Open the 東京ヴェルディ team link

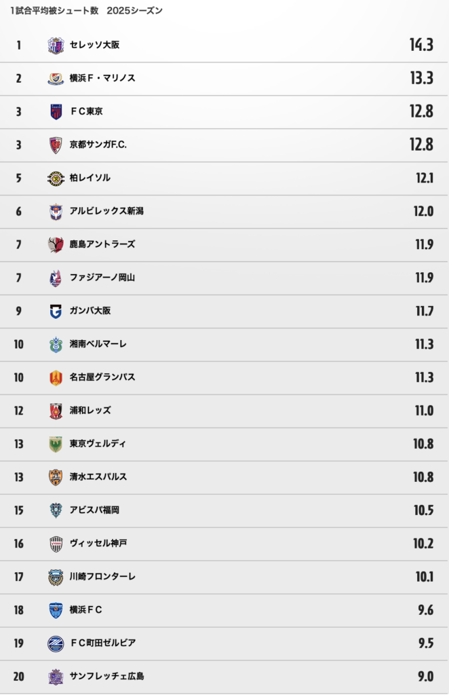pos(98,444)
